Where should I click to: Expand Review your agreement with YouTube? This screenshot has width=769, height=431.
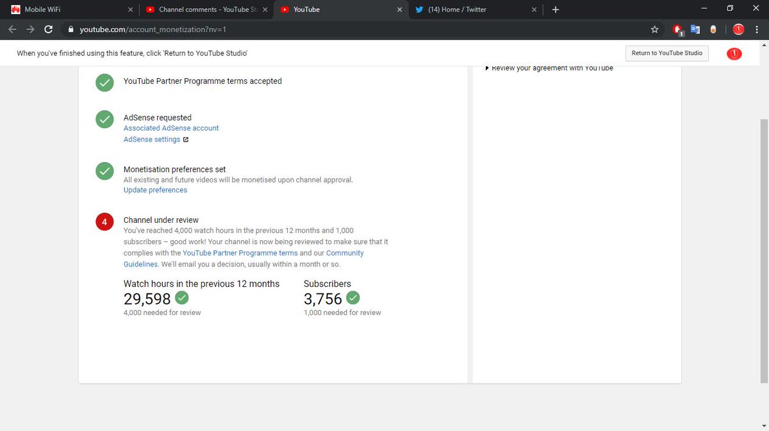point(549,68)
